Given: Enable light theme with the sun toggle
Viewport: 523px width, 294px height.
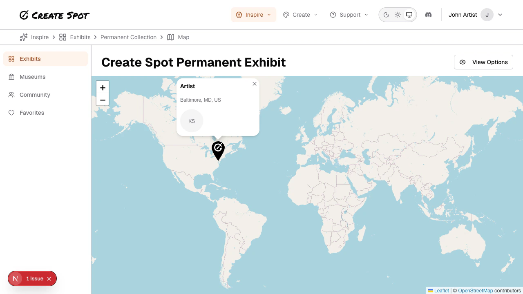Looking at the screenshot, I should [x=398, y=14].
